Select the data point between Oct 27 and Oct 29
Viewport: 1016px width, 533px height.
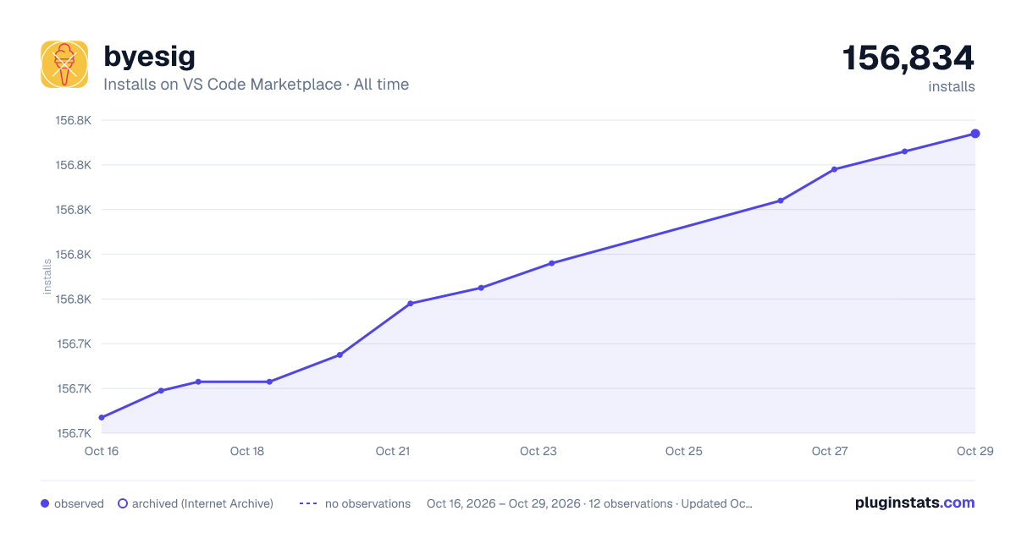coord(904,151)
